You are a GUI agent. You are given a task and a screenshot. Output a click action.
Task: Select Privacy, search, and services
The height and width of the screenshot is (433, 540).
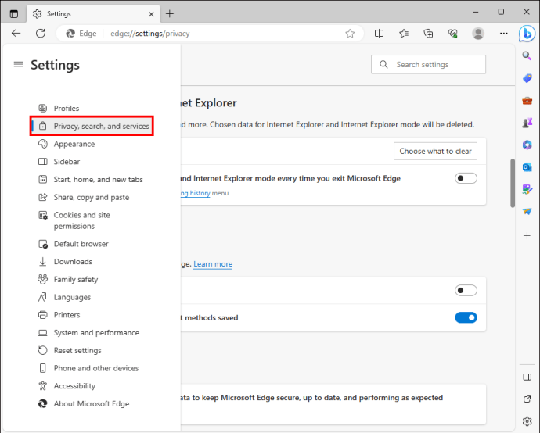point(92,126)
